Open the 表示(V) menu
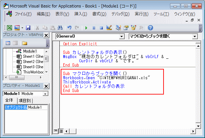 [x=62, y=14]
